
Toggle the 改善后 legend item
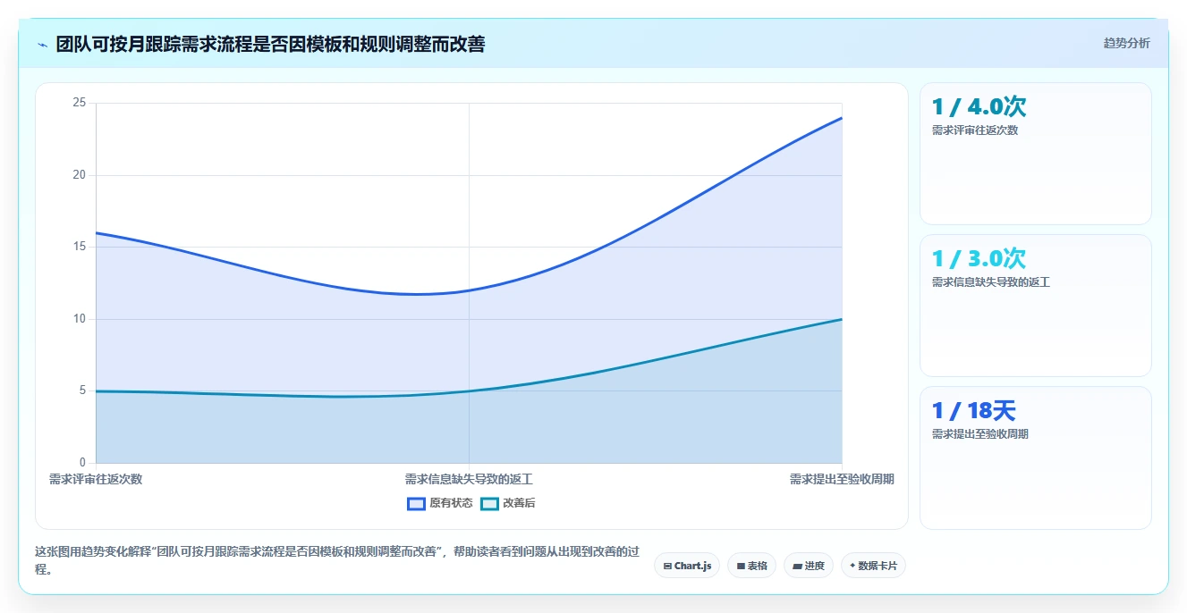click(x=507, y=503)
